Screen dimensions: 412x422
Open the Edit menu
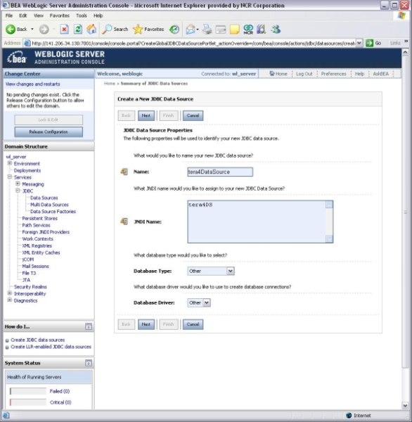click(23, 15)
